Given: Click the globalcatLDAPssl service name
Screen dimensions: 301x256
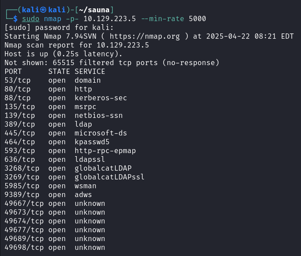Looking at the screenshot, I should coord(109,177).
